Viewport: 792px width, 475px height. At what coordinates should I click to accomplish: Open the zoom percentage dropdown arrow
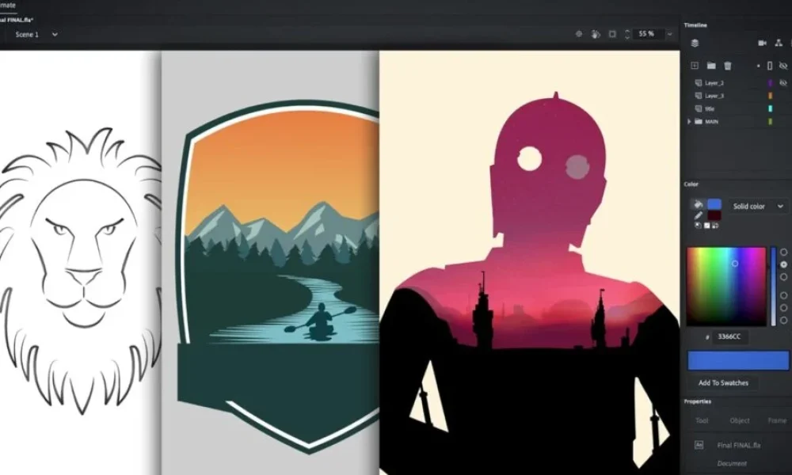(x=670, y=34)
